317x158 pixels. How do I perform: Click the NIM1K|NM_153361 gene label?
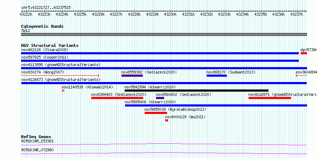click(x=37, y=141)
